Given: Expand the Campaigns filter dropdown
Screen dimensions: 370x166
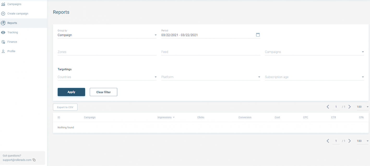Looking at the screenshot, I should point(314,52).
